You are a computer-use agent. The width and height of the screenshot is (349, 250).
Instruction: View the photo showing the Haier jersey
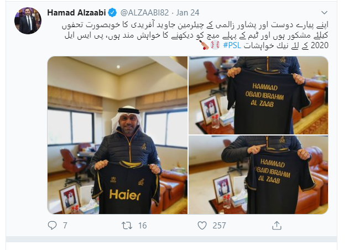pyautogui.click(x=117, y=135)
